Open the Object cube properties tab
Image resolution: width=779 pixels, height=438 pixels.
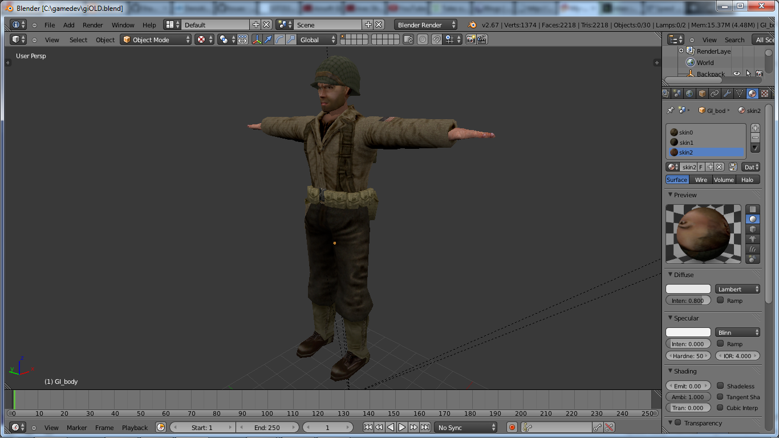tap(702, 94)
